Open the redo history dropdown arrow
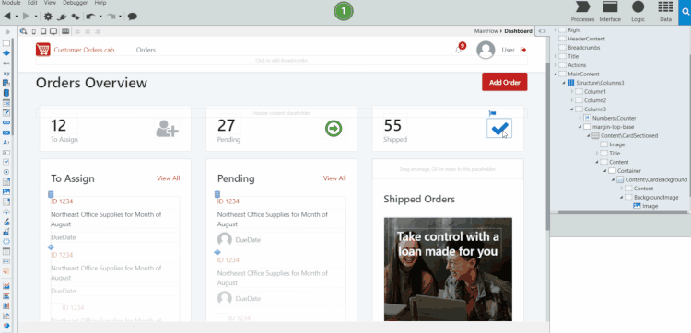The height and width of the screenshot is (333, 691). coord(121,17)
